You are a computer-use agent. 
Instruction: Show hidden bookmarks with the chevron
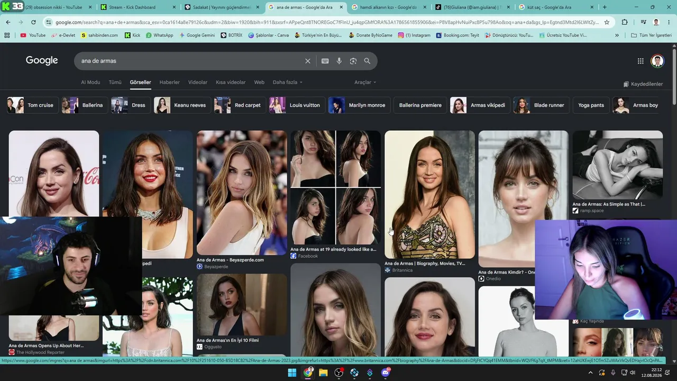(x=617, y=35)
